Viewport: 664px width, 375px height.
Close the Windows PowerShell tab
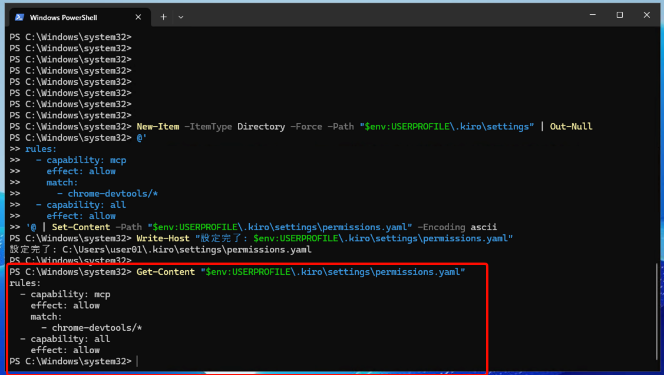(x=138, y=17)
